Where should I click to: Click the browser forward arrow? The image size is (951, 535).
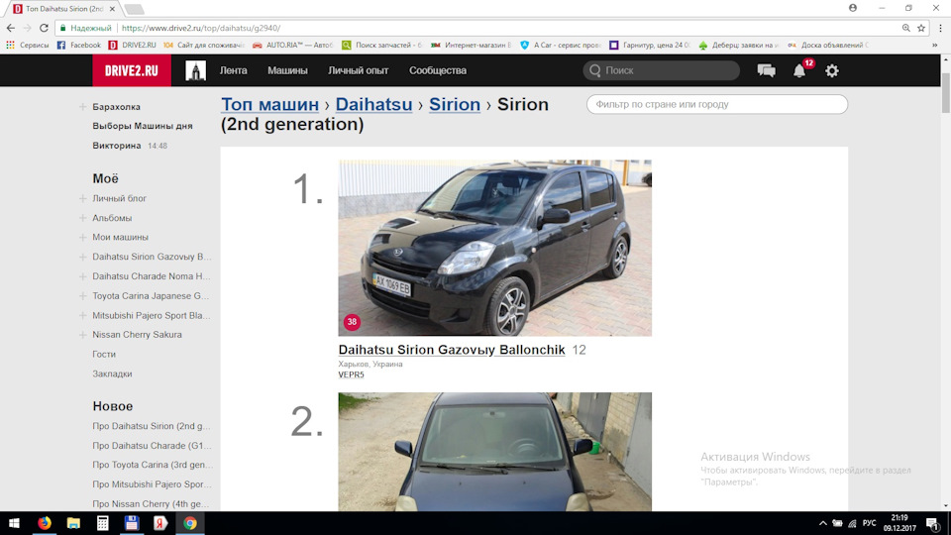(x=27, y=28)
